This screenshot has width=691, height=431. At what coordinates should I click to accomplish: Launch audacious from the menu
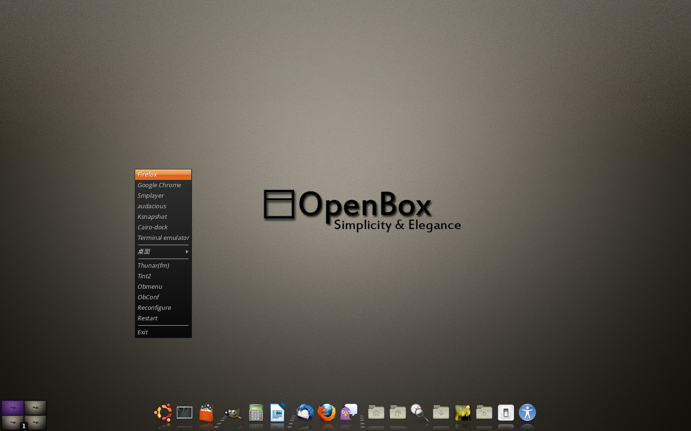[163, 206]
